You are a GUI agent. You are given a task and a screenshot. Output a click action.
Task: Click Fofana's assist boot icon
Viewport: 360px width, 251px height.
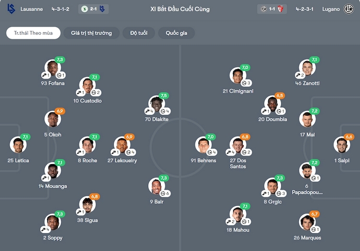click(45, 76)
